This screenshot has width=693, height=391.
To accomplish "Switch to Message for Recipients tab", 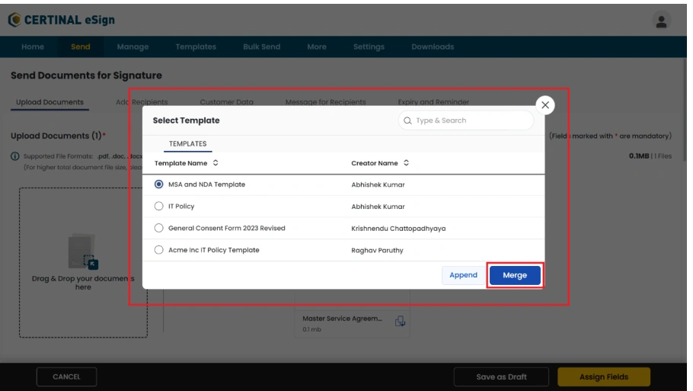I will 326,102.
